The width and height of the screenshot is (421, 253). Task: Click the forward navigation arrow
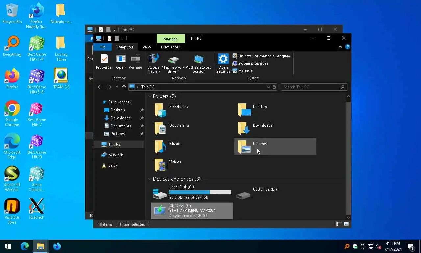[x=109, y=87]
